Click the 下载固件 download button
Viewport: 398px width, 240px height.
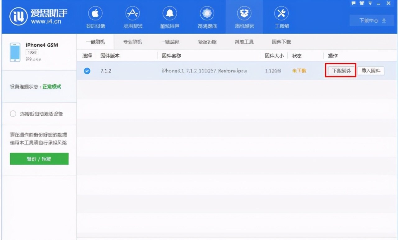pos(340,71)
